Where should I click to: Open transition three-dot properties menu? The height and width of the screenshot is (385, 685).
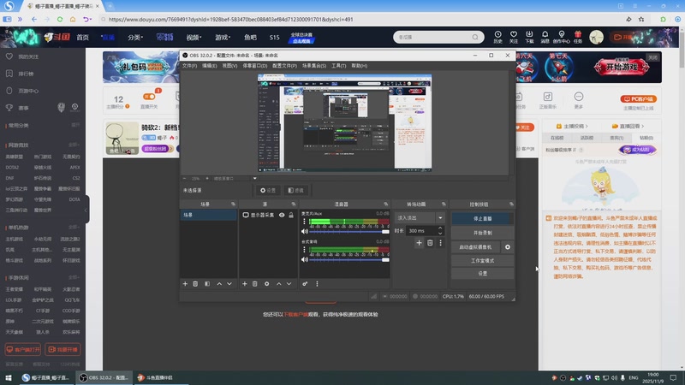[440, 243]
